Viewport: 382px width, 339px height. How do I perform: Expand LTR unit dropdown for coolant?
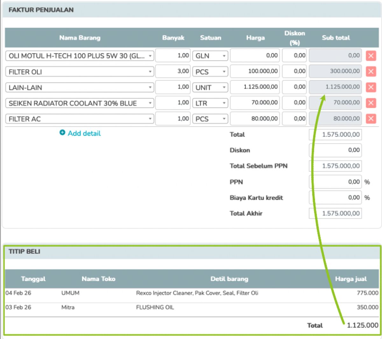(x=210, y=103)
